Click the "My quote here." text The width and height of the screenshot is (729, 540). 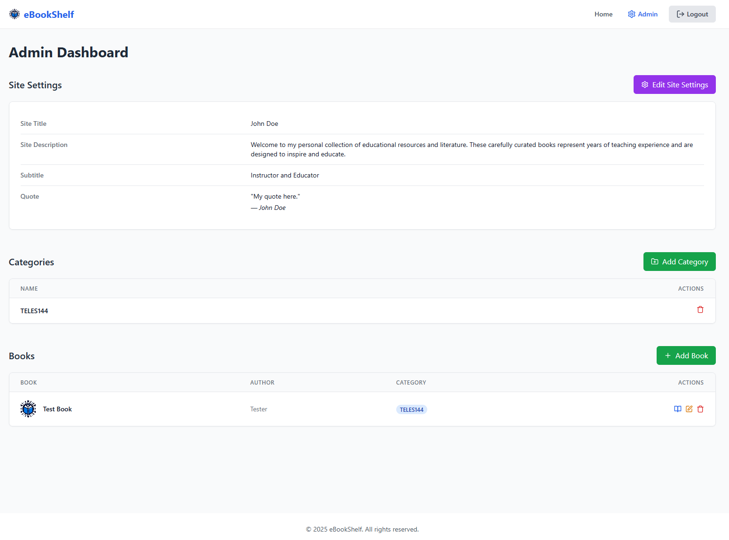coord(275,196)
